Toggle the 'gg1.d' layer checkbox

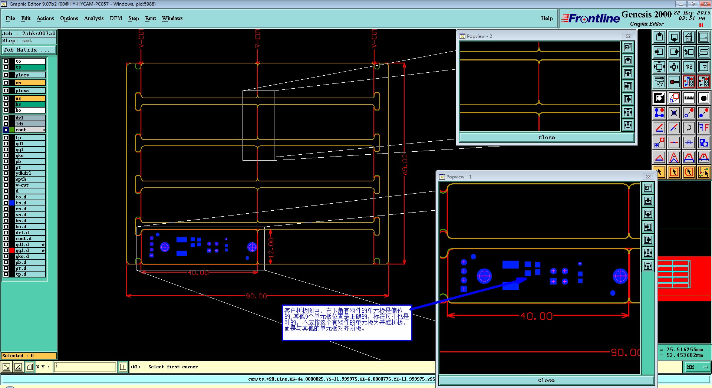[x=6, y=250]
